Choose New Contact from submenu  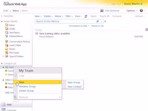point(75,87)
